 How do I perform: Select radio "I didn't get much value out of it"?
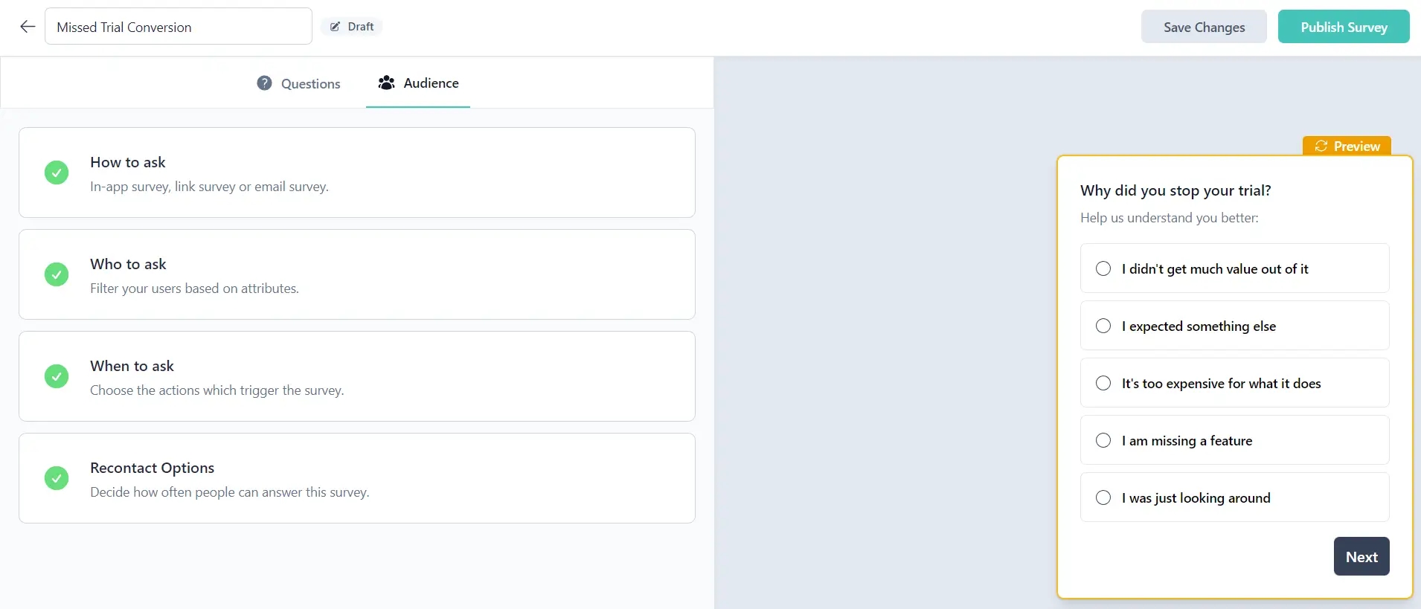point(1103,268)
